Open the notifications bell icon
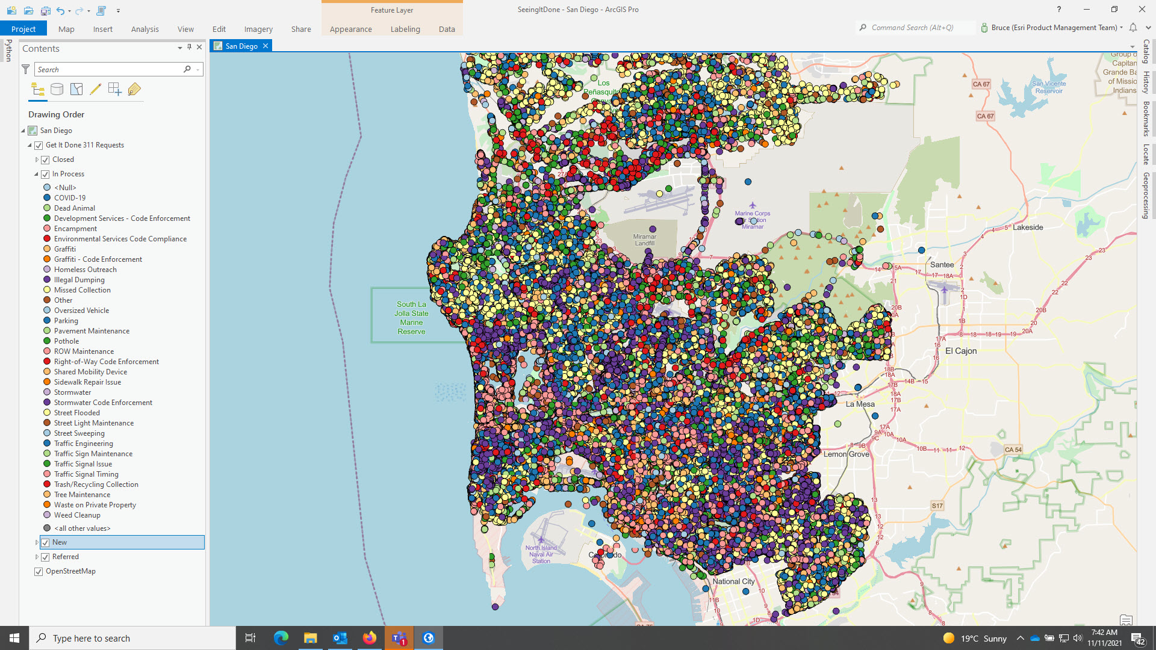This screenshot has width=1156, height=650. tap(1133, 28)
